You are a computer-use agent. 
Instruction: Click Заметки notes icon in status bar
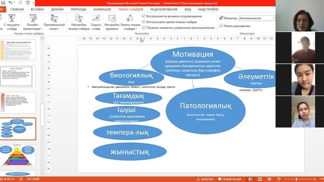pyautogui.click(x=198, y=179)
